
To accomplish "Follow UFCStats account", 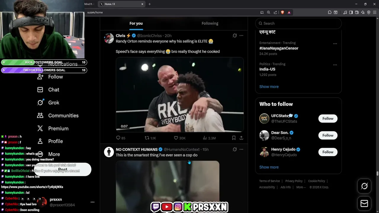I will (x=328, y=118).
